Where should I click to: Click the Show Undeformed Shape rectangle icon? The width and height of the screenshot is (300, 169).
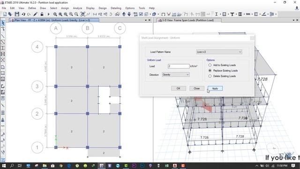[163, 14]
